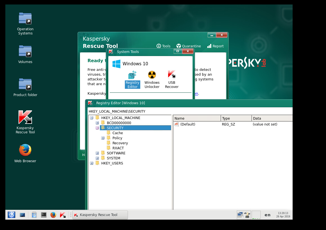The height and width of the screenshot is (230, 326).
Task: Select the (Default) registry value
Action: 187,124
